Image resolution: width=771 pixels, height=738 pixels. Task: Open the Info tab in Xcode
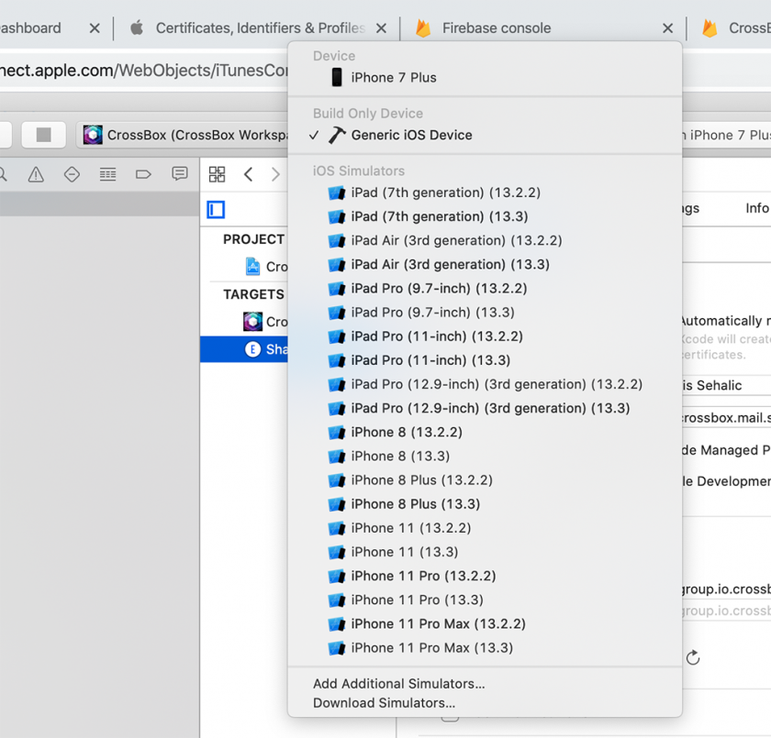point(757,208)
